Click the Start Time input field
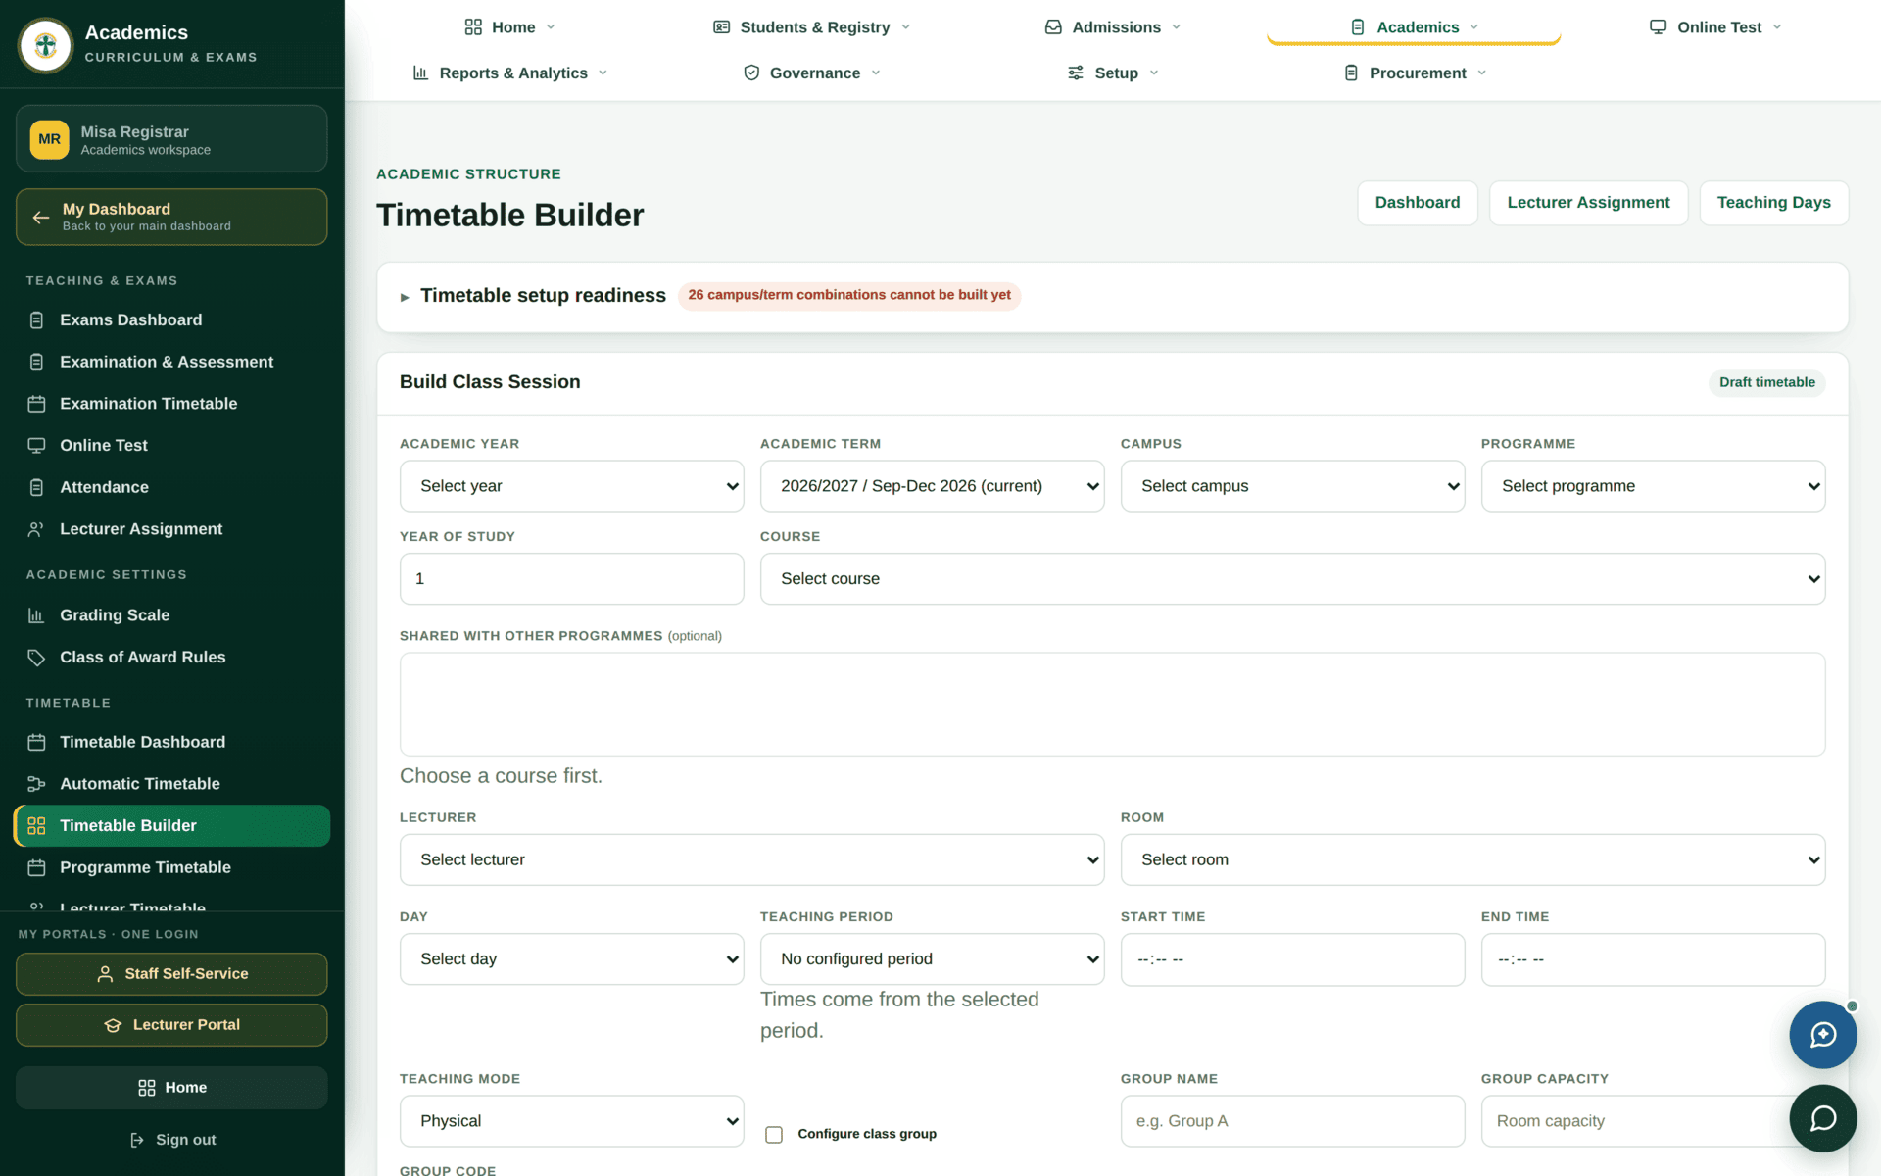Screen dimensions: 1881x1176 1292,959
